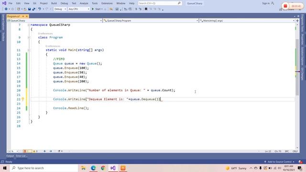Open Microsoft Edge from the taskbar
The height and width of the screenshot is (172, 306).
(93, 168)
